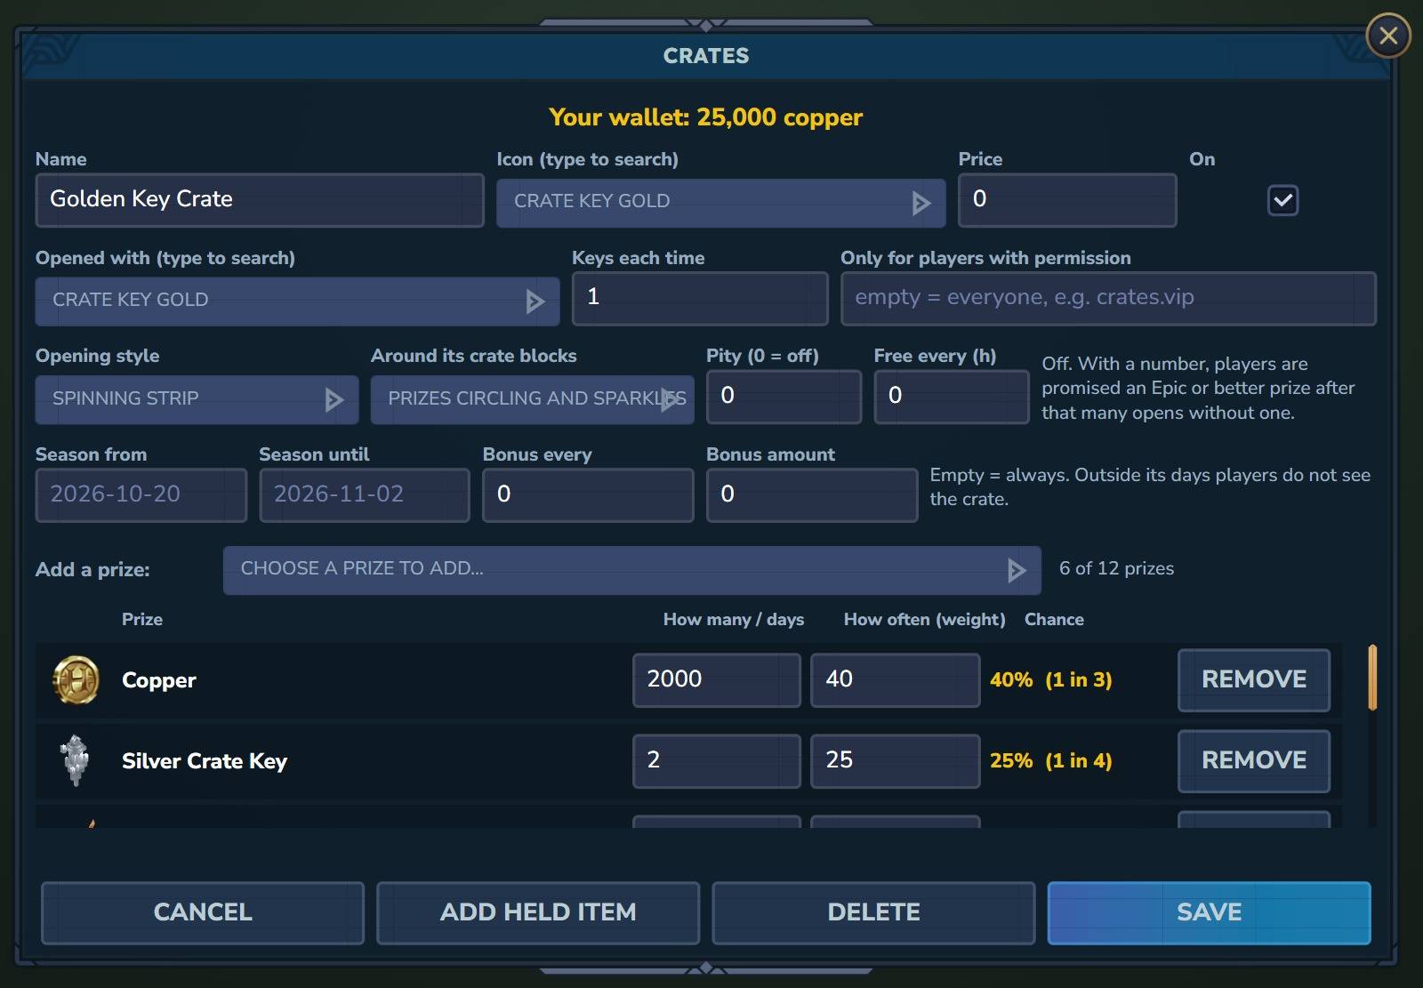Click the '25% (1 in 4)' chance text
Image resolution: width=1423 pixels, height=988 pixels.
[1050, 761]
